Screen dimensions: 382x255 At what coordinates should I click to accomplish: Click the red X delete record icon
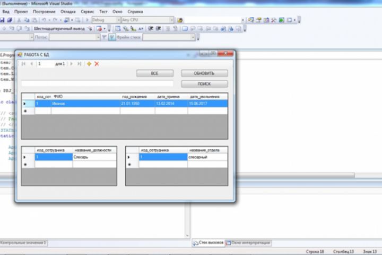(x=97, y=64)
